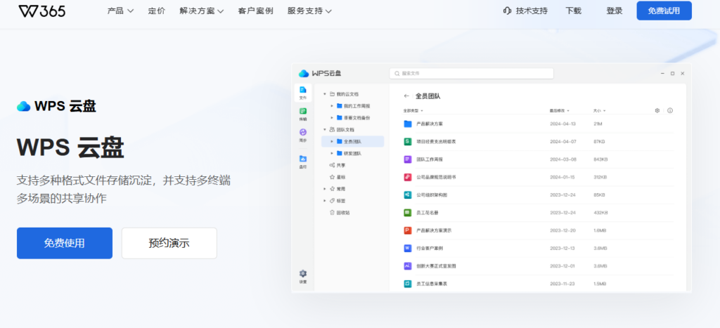Click the 843KB size value
This screenshot has height=328, width=720.
tap(600, 159)
